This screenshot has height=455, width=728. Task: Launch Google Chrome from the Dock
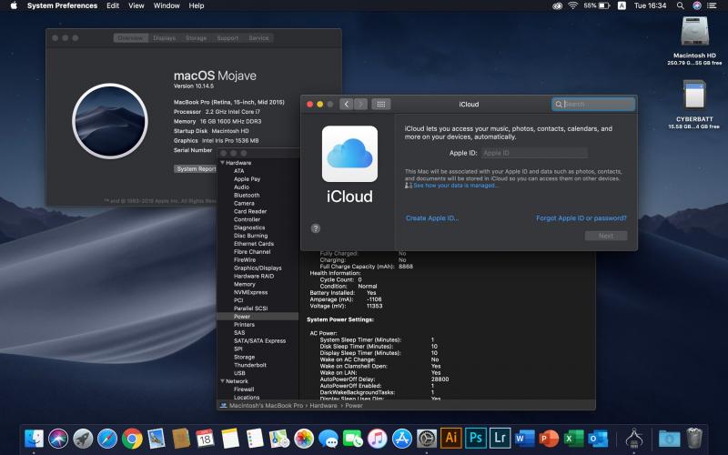(132, 439)
